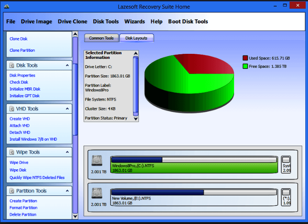The image size is (308, 224).
Task: Click Install Windows 7/8 on VHD link
Action: coord(33,139)
